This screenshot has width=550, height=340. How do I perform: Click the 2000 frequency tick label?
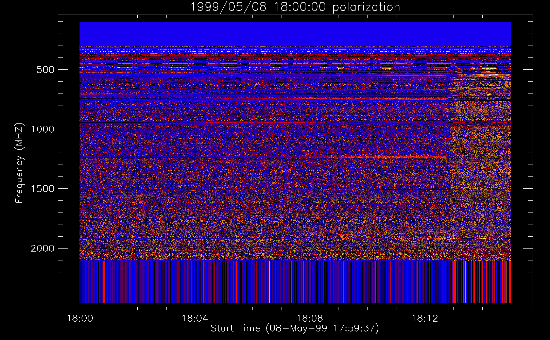pyautogui.click(x=42, y=249)
